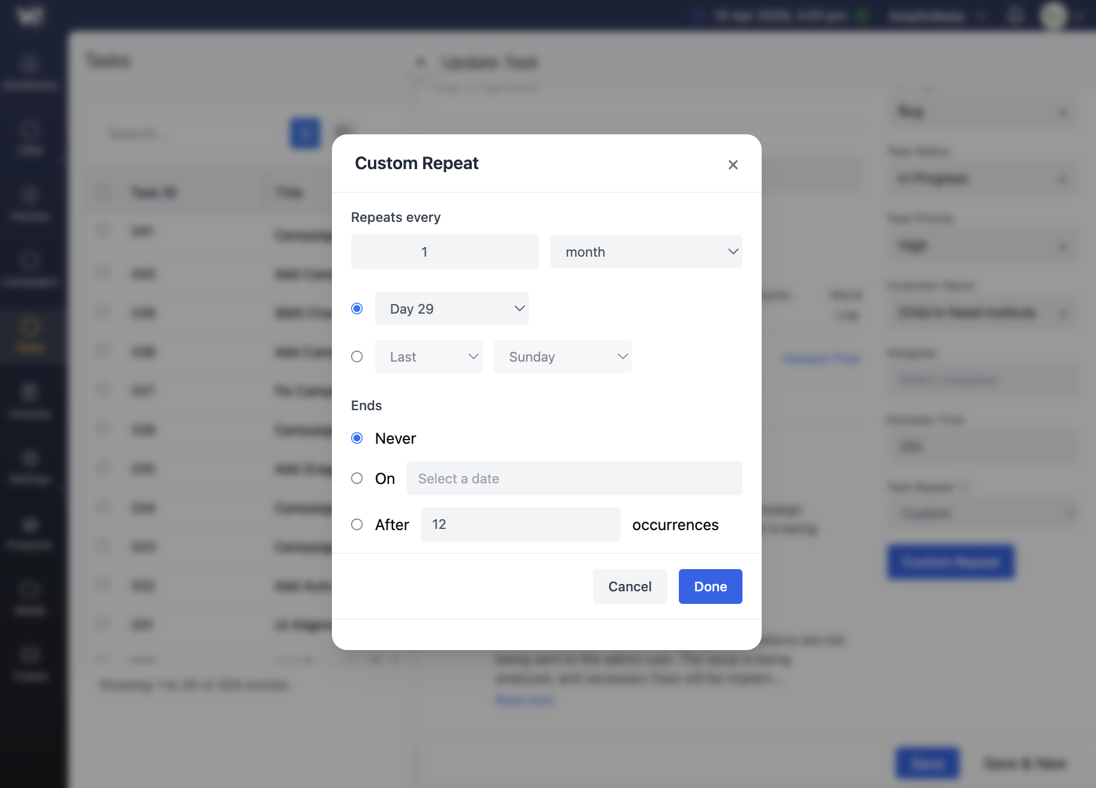1096x788 pixels.
Task: Expand the Day 29 dropdown
Action: [x=451, y=309]
